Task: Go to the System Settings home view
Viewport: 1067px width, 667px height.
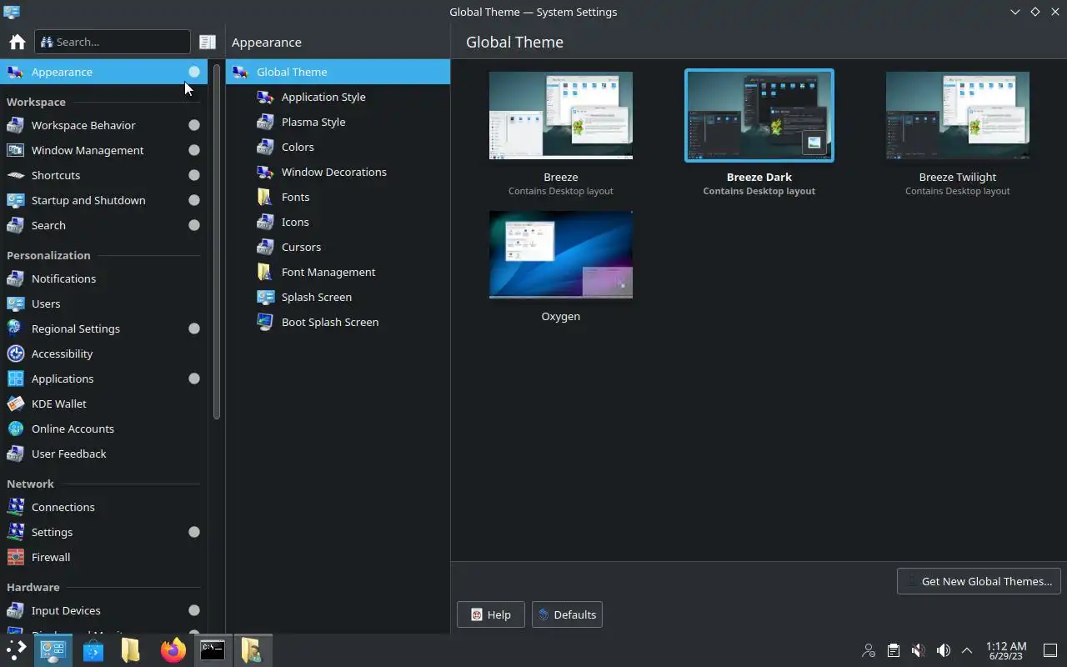Action: 17,42
